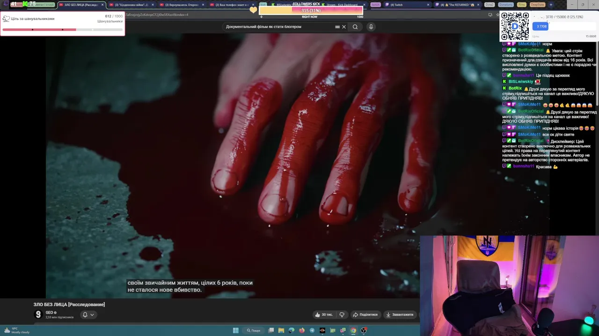Open the GEO channel name link
The image size is (599, 336).
tap(50, 313)
